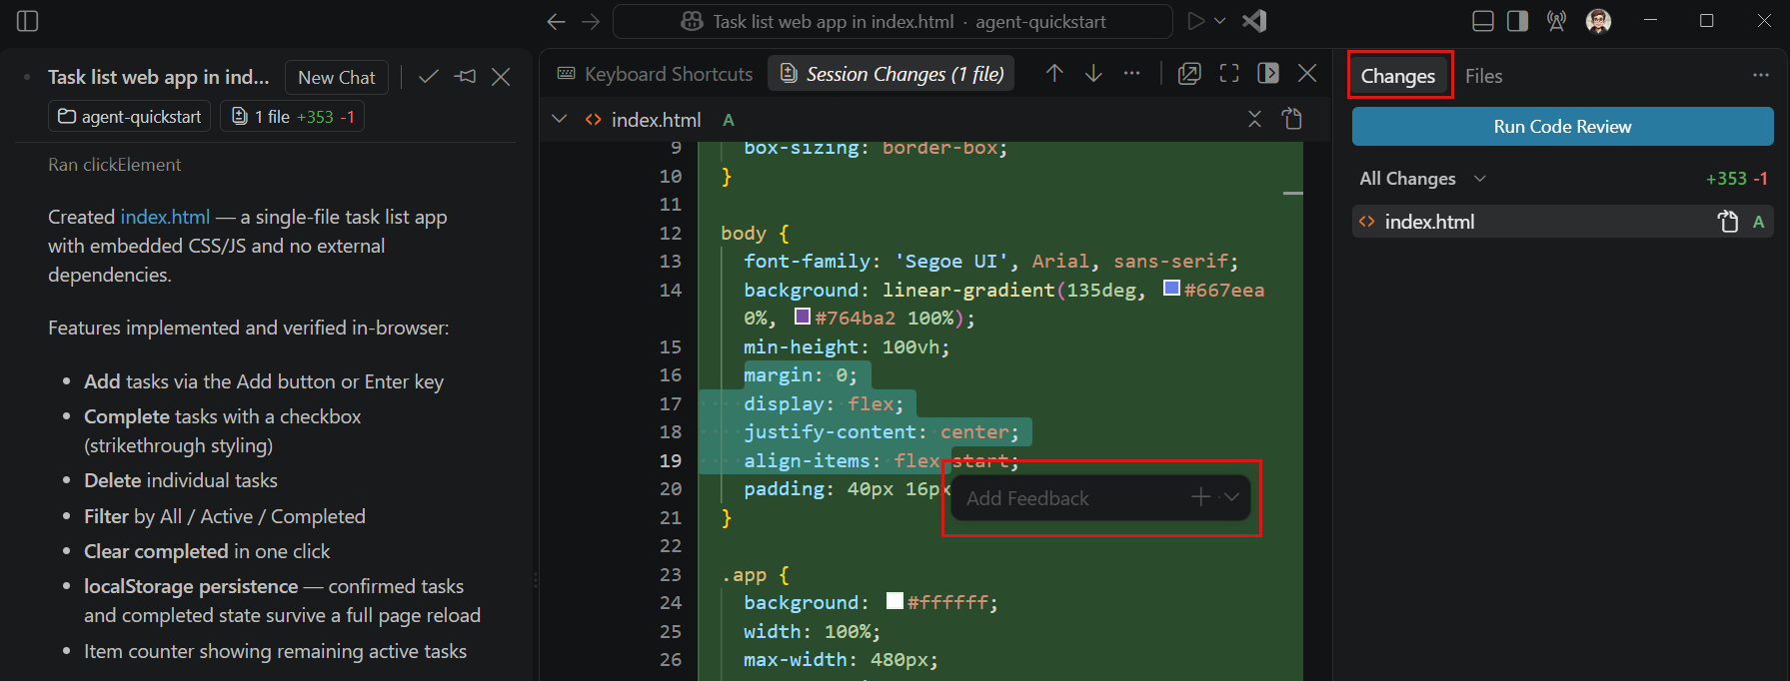The width and height of the screenshot is (1790, 681).
Task: Open the #ffffff color swatch
Action: (x=895, y=601)
